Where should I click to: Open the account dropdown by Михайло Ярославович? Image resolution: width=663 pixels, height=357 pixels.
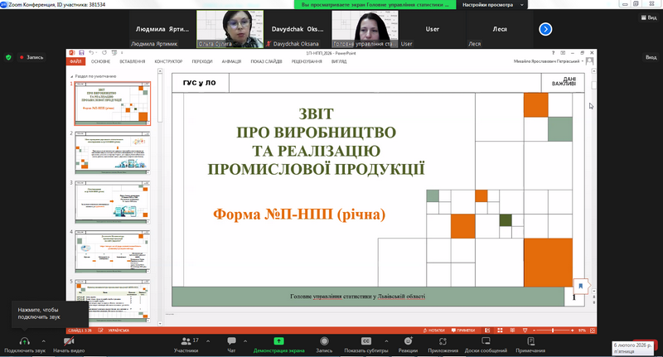coord(583,61)
